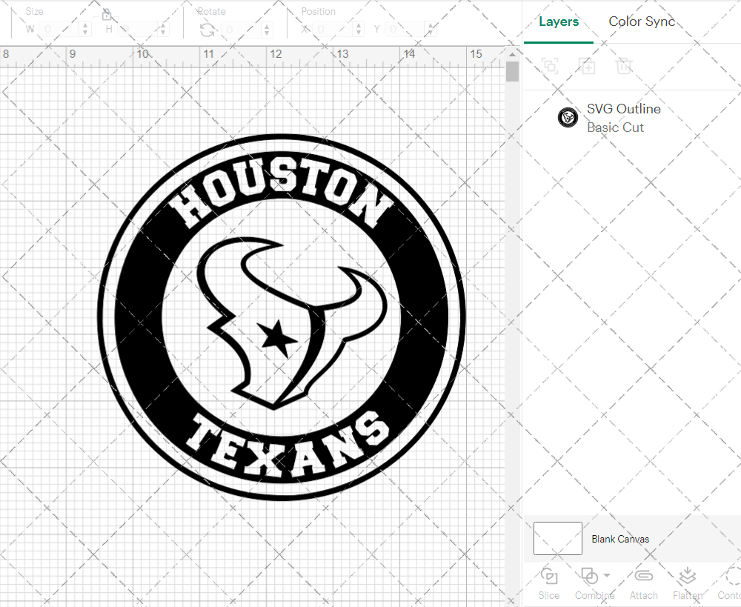Click the Attach paperclip icon
Screen dimensions: 741x607
(x=643, y=577)
